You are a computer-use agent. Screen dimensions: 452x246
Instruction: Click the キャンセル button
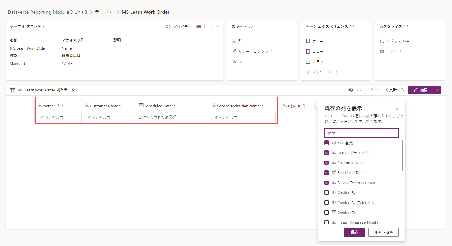383,232
